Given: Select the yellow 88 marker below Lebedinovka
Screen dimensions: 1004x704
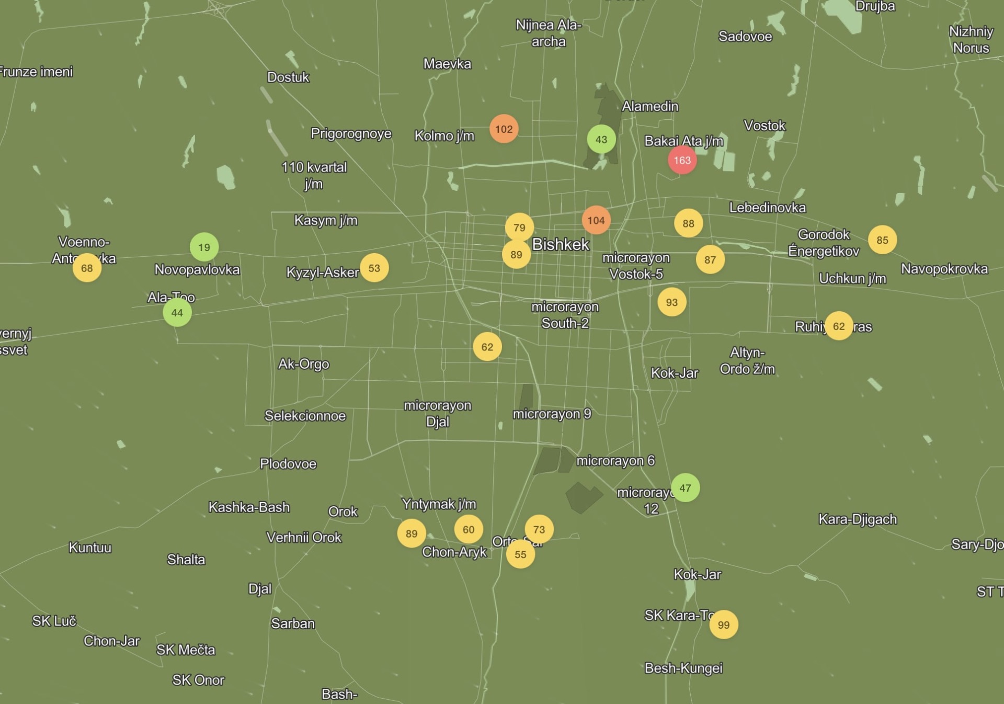Looking at the screenshot, I should click(x=688, y=223).
